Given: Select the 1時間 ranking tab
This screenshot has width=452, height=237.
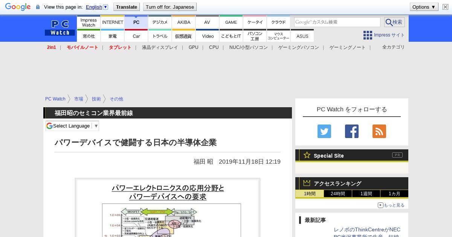Looking at the screenshot, I should coord(310,194).
